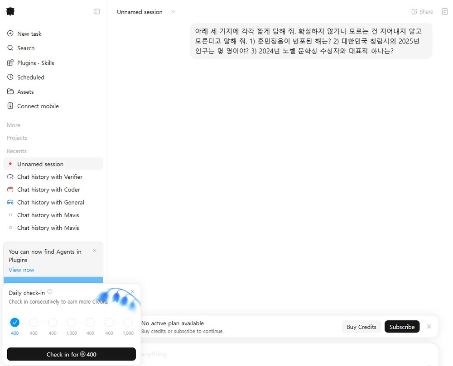Expand the Recents section
The width and height of the screenshot is (453, 366).
tap(16, 151)
